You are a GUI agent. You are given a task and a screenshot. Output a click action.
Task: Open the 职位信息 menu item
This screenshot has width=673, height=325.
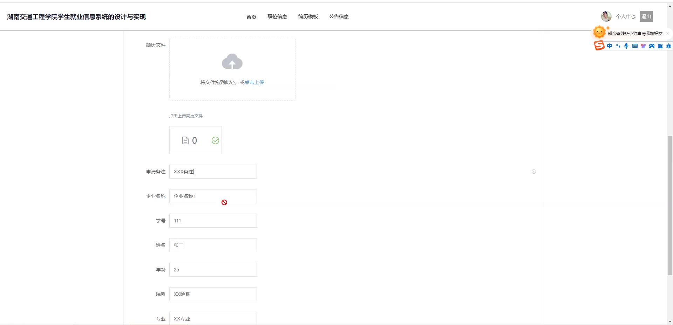277,16
